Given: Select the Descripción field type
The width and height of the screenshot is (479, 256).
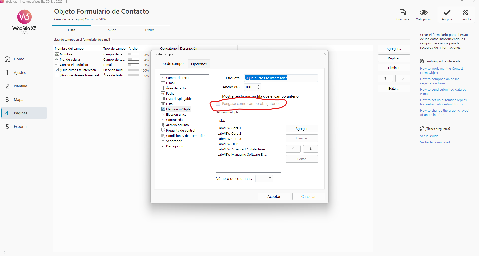Looking at the screenshot, I should 174,146.
